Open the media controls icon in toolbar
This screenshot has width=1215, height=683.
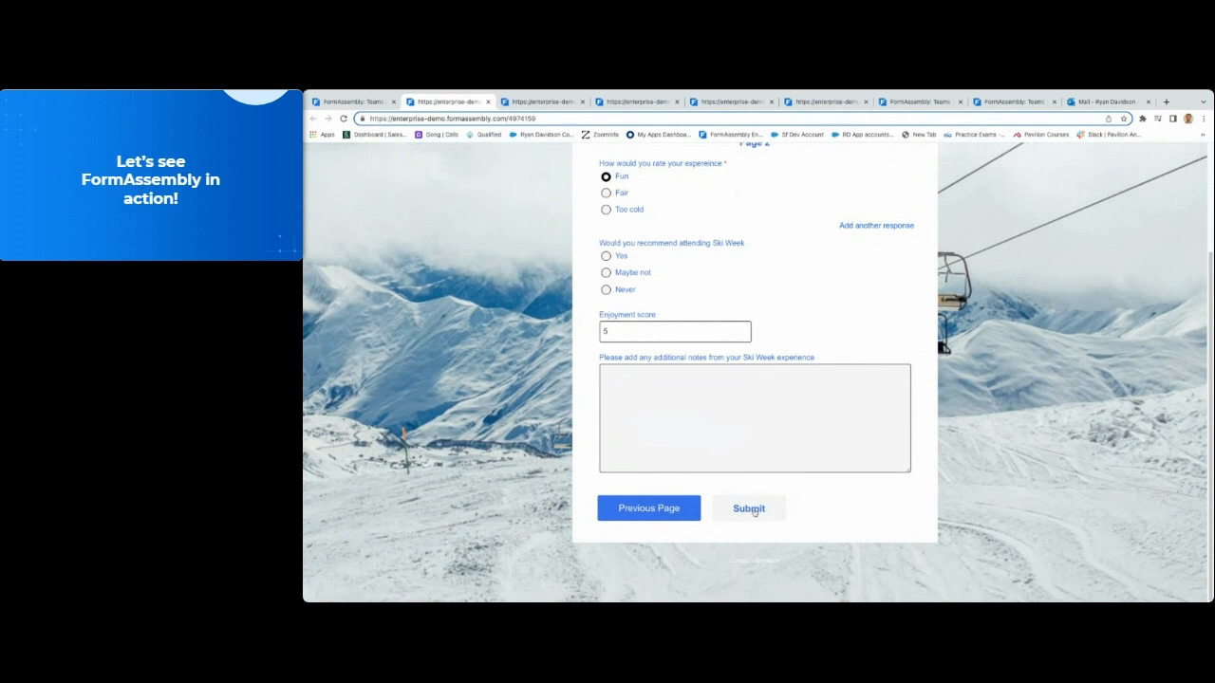click(1158, 119)
